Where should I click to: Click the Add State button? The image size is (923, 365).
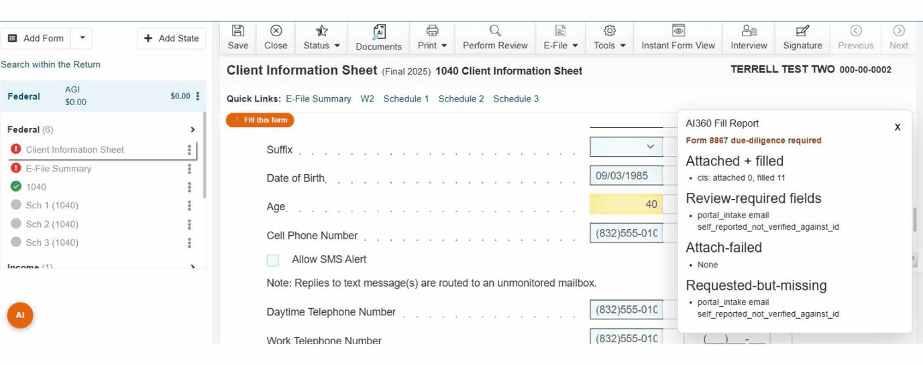click(x=171, y=38)
